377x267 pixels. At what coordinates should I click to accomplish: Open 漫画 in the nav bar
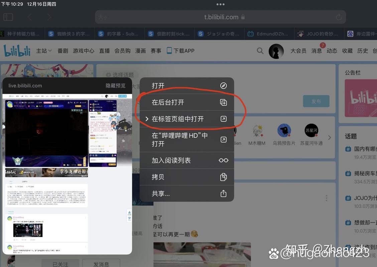[x=140, y=51]
